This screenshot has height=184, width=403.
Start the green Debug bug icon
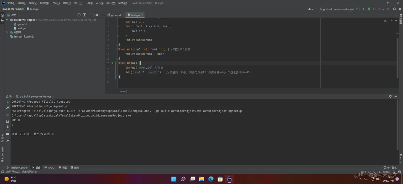369,9
